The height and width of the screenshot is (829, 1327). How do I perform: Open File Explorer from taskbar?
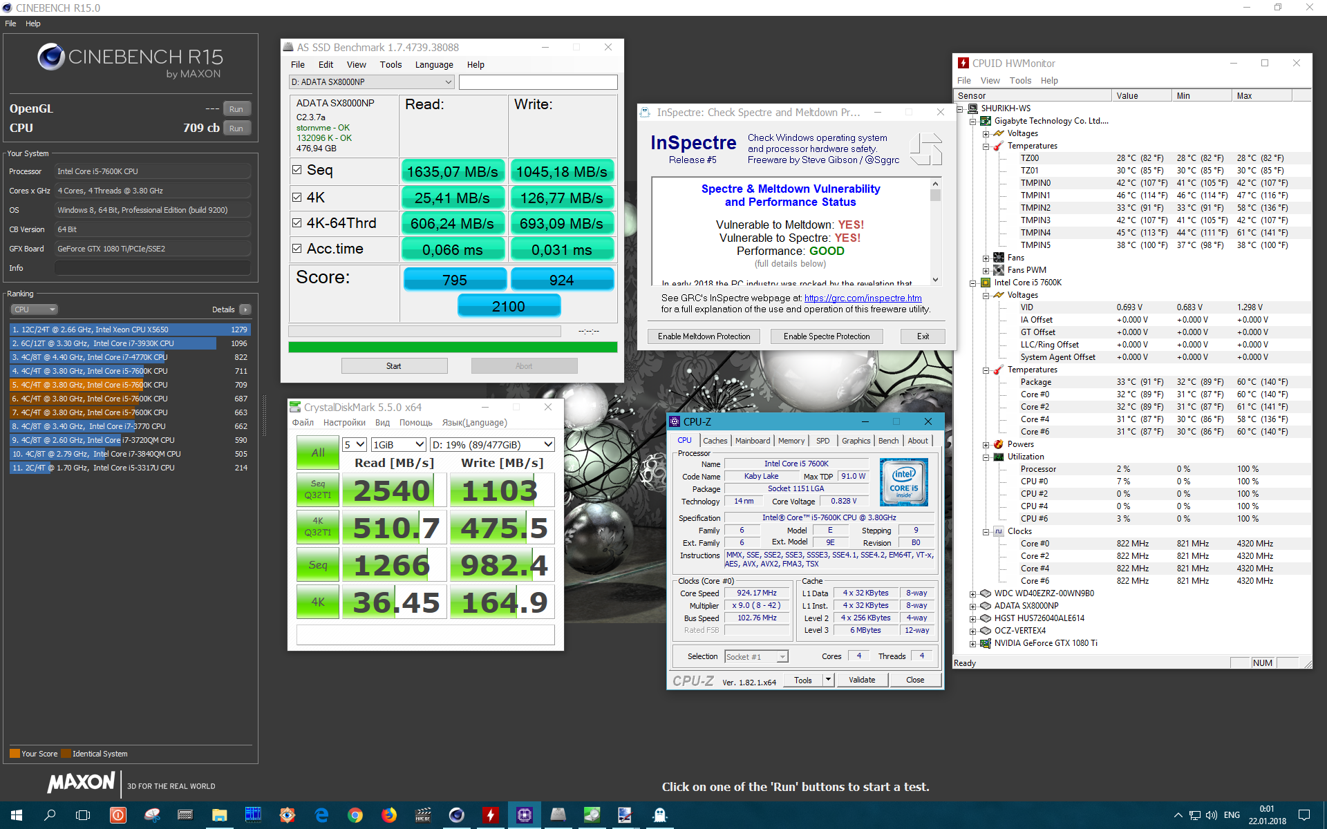220,815
